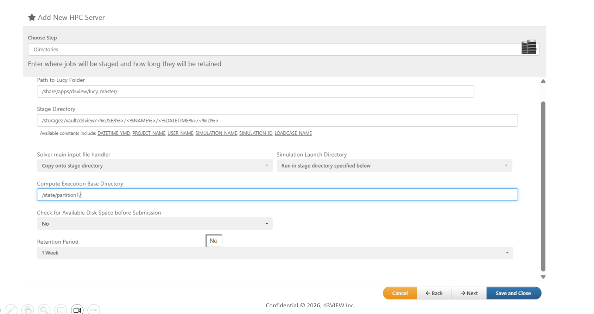Open Check for Available Disk Space dropdown

(154, 224)
